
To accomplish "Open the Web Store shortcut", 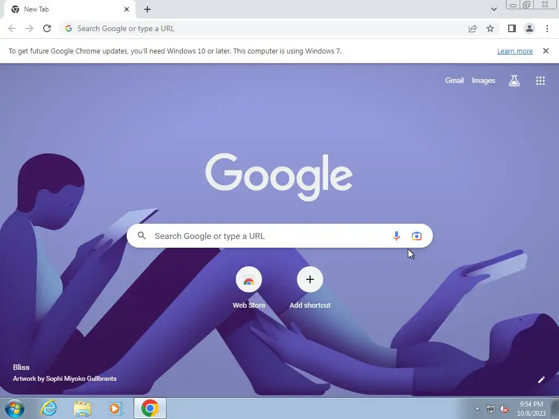I will coord(249,288).
